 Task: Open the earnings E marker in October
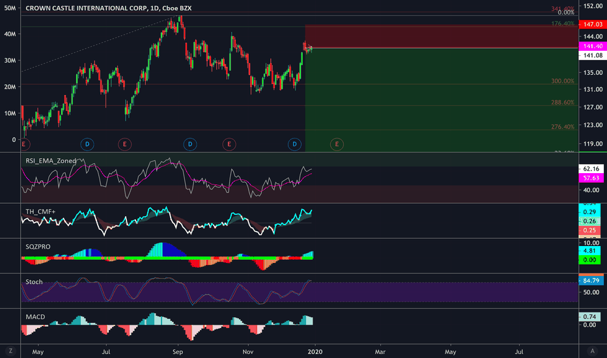click(x=229, y=145)
